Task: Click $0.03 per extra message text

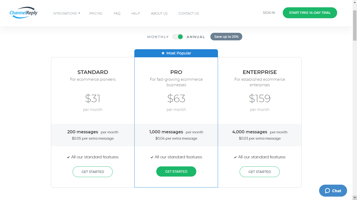Action: (260, 138)
